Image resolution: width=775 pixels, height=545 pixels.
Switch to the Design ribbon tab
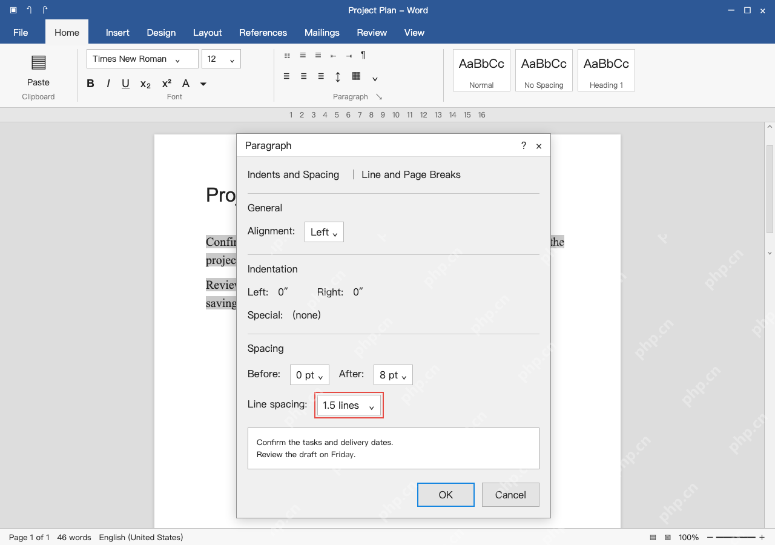pyautogui.click(x=161, y=33)
